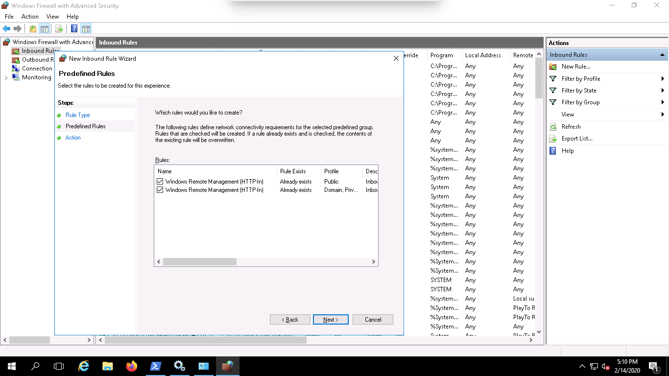Go to the Action wizard step
This screenshot has width=669, height=376.
click(x=73, y=138)
